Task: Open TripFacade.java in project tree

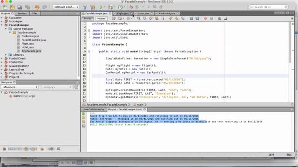Action: (31, 51)
